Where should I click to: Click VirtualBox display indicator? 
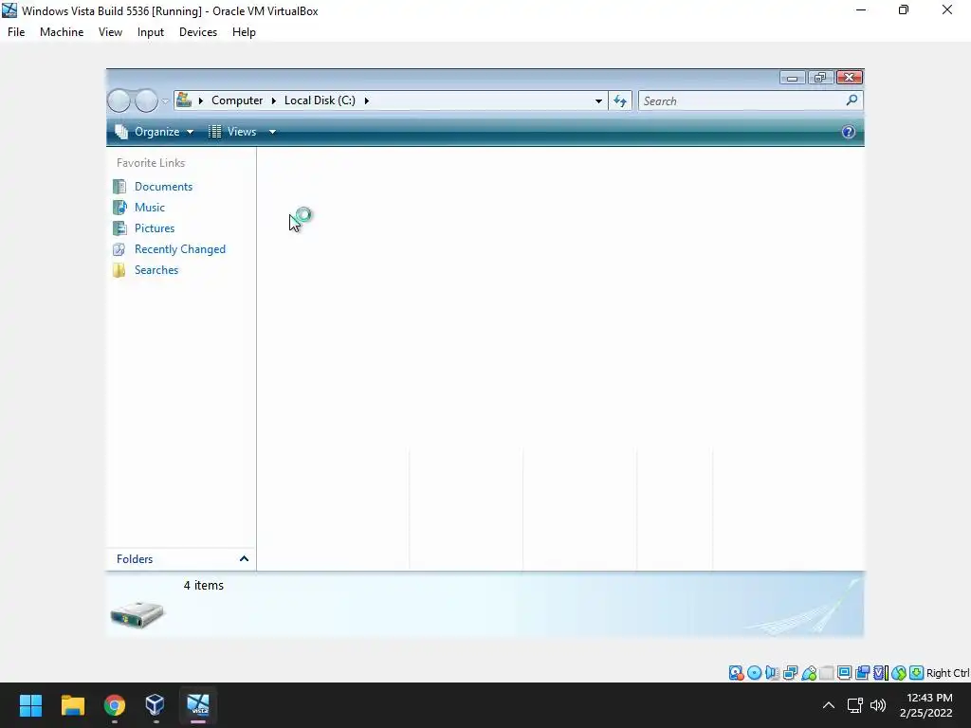pos(844,673)
